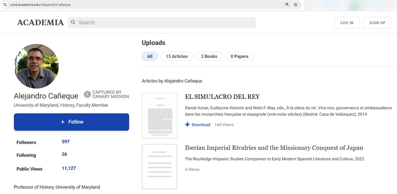Open the EL SIMULACRO DEL REY article
The width and height of the screenshot is (397, 194).
[x=222, y=97]
